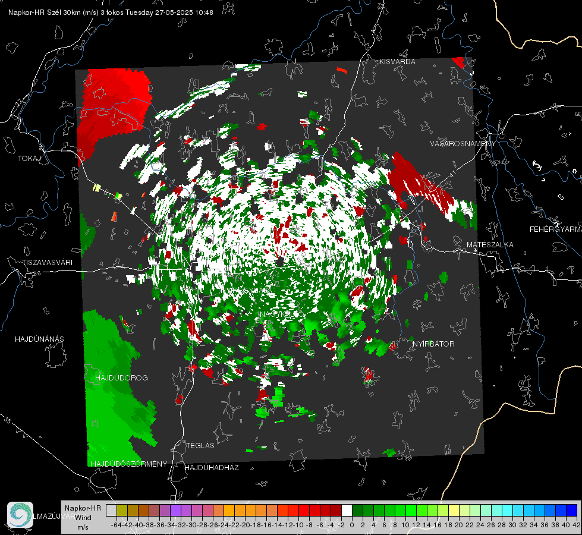Click the HAJDÚHADHÁZ town label
Screen dimensions: 582x535
pos(212,468)
